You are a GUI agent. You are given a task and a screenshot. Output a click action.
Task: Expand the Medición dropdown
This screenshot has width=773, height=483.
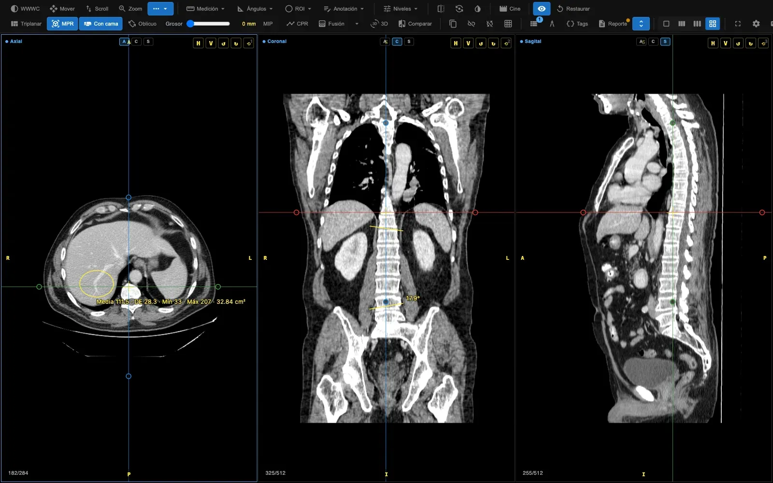point(205,9)
